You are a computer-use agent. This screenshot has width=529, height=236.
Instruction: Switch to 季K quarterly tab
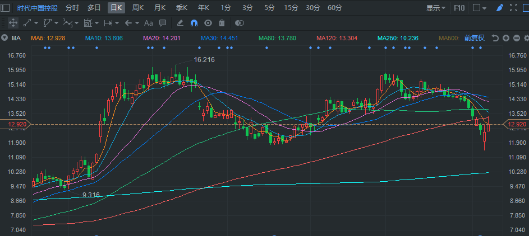tap(182, 8)
